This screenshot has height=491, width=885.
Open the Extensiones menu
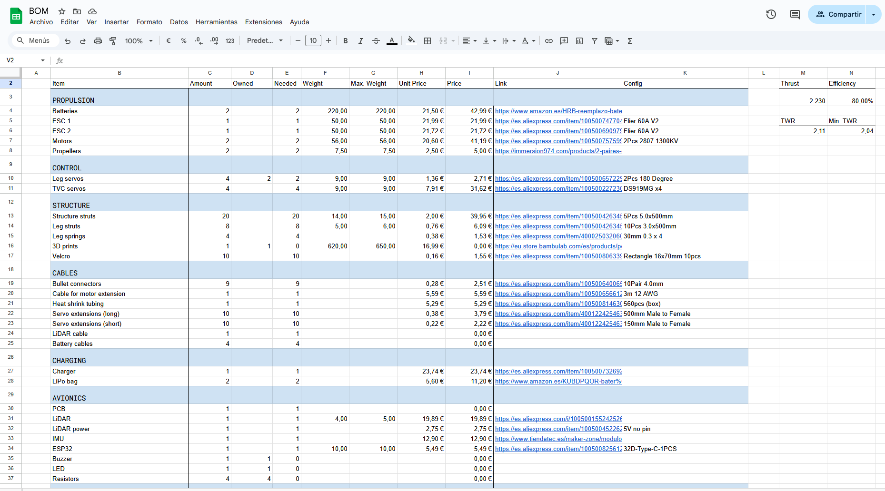[x=263, y=22]
